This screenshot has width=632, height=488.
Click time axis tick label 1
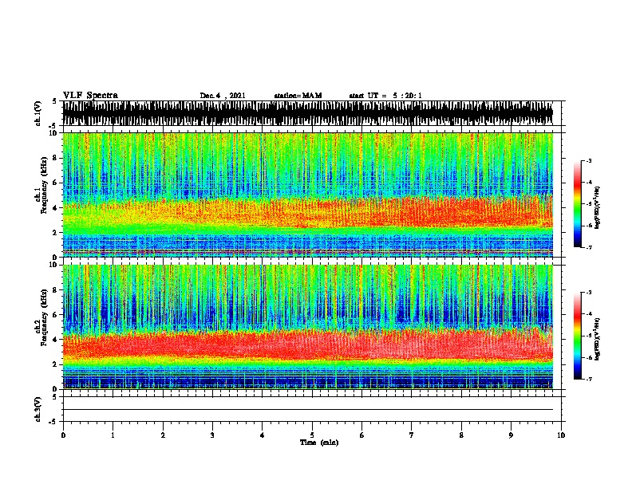(113, 435)
